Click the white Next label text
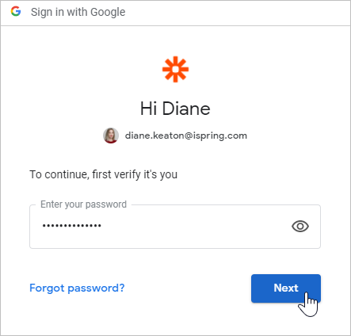This screenshot has width=351, height=336. point(286,288)
